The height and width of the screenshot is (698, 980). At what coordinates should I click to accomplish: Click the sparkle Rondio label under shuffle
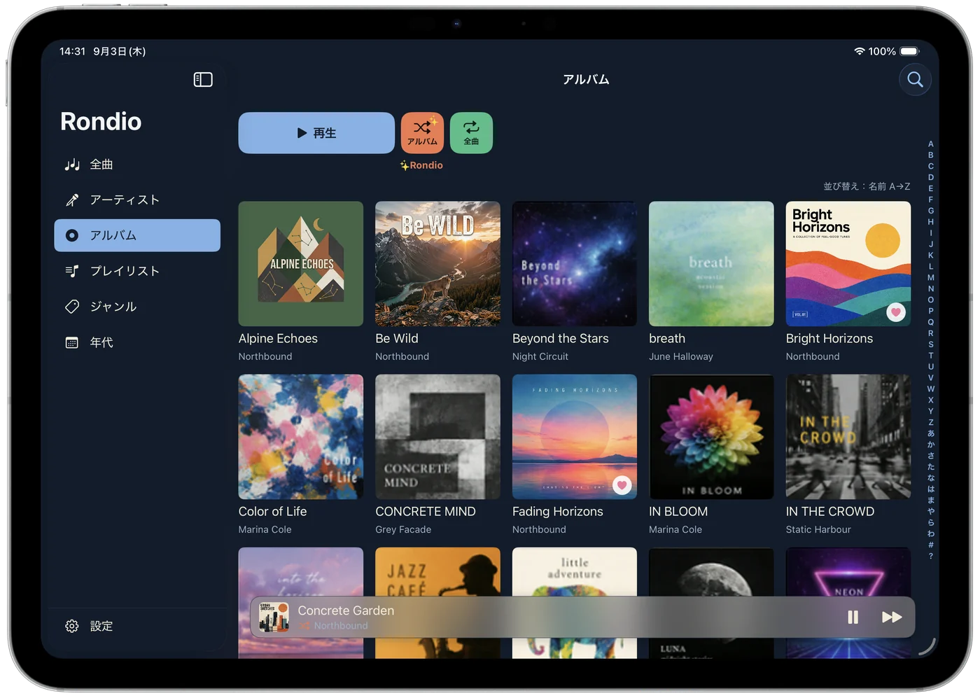[421, 165]
